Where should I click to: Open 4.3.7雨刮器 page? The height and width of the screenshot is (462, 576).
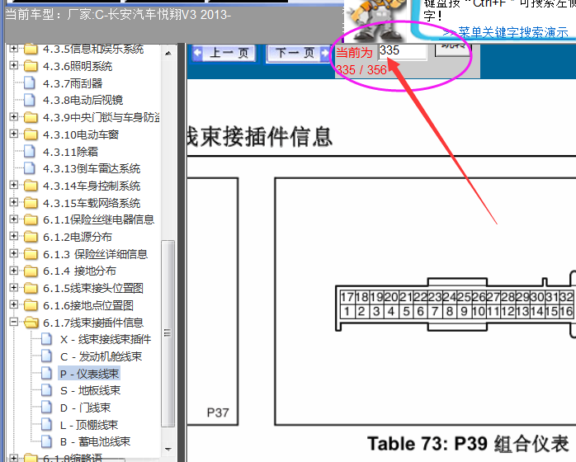[x=73, y=83]
